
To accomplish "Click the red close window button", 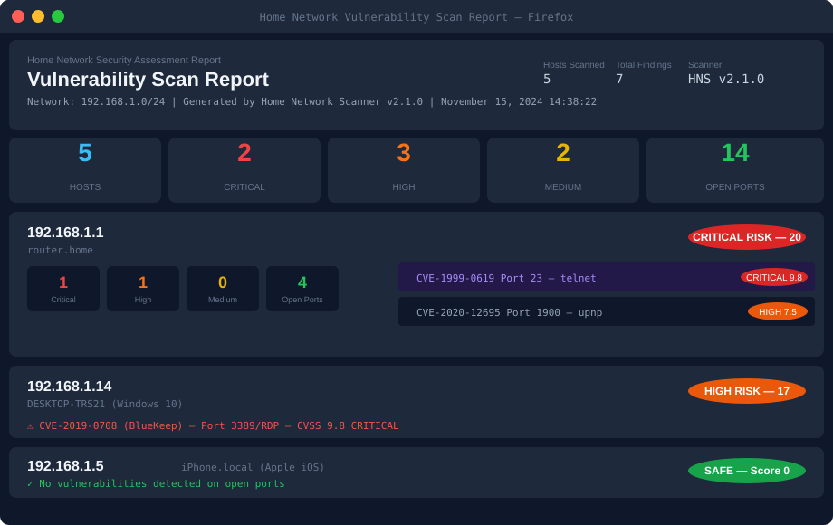I will 18,16.
